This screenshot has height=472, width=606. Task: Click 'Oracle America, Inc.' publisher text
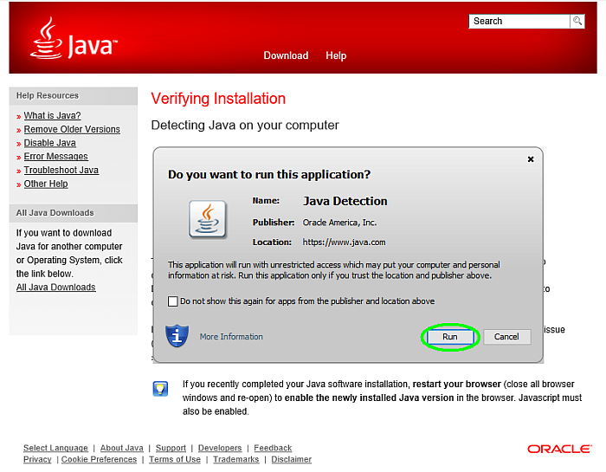click(339, 223)
